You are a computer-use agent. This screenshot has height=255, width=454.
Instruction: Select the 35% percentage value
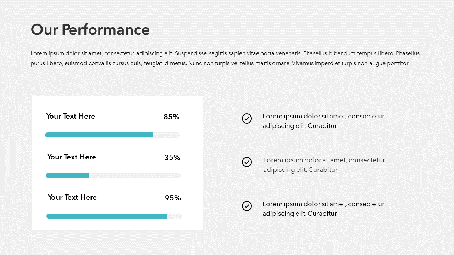click(x=172, y=158)
